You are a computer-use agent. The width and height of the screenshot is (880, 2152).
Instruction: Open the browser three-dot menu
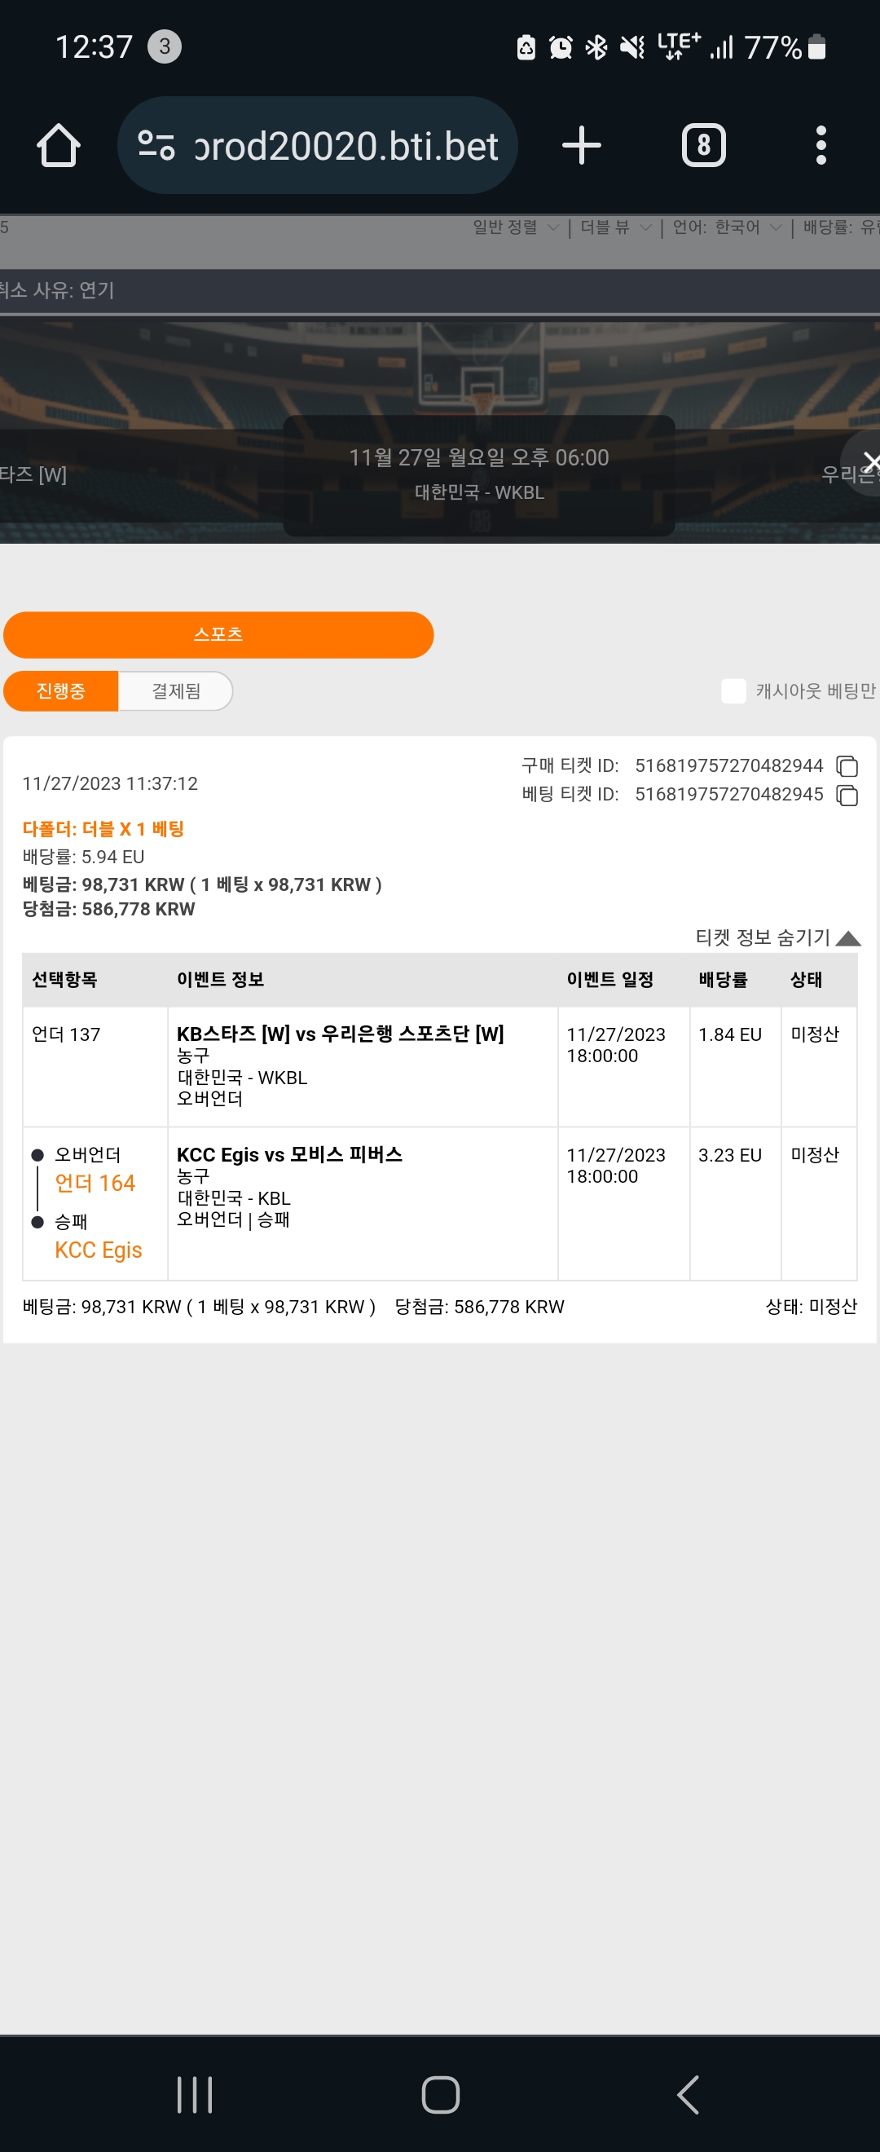click(x=821, y=145)
